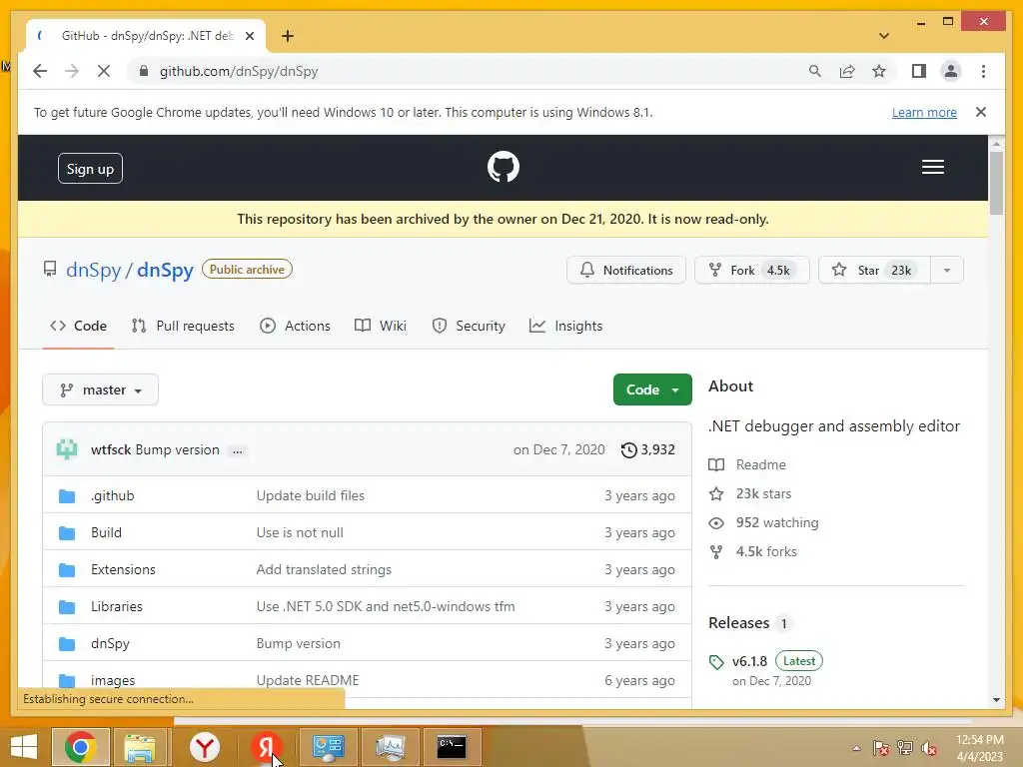
Task: Launch Yandex Browser from the taskbar
Action: (205, 747)
